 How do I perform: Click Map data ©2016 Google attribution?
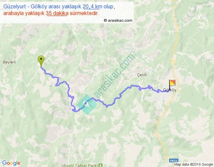(194, 164)
